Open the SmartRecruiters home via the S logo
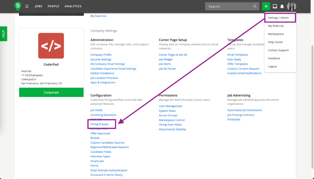The height and width of the screenshot is (179, 314). click(17, 6)
